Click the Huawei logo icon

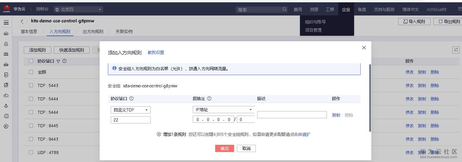(6, 10)
